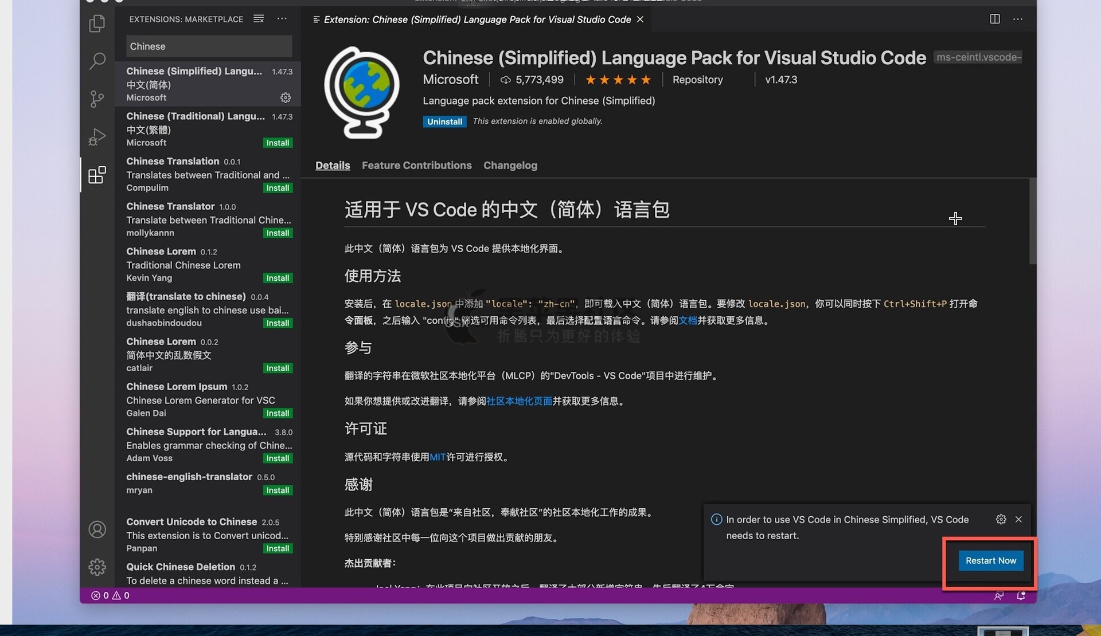The height and width of the screenshot is (636, 1101).
Task: Select Chinese (Traditional) Language Pack list item
Action: (209, 129)
